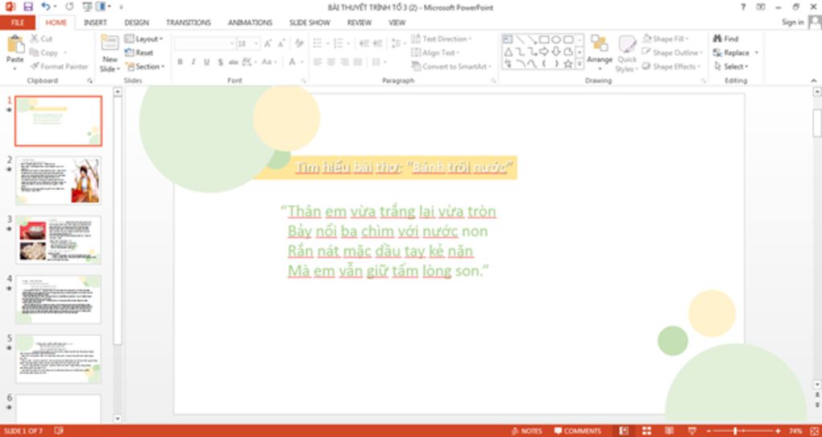Align text to the right
Viewport: 822px width, 437px height.
pos(344,63)
